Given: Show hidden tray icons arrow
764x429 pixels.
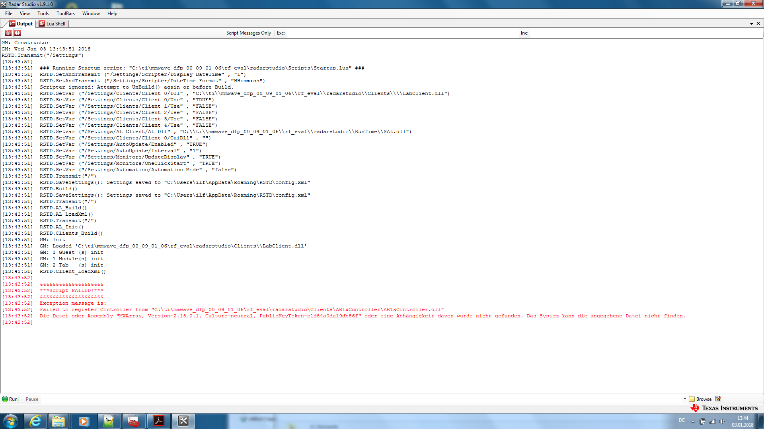Looking at the screenshot, I should (x=693, y=421).
